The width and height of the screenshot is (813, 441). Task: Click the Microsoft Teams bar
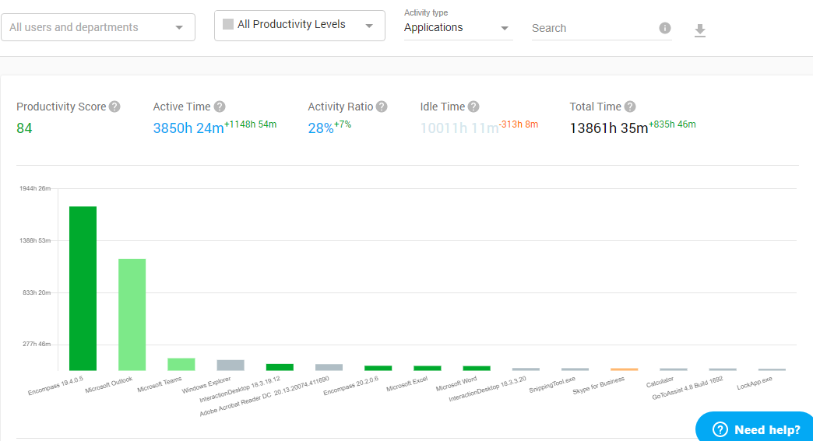(181, 364)
